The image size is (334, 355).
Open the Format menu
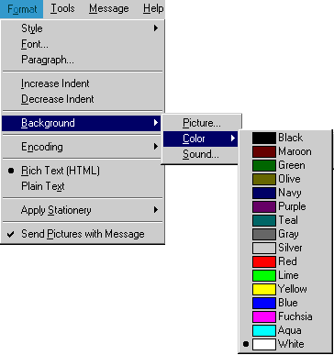pyautogui.click(x=21, y=9)
